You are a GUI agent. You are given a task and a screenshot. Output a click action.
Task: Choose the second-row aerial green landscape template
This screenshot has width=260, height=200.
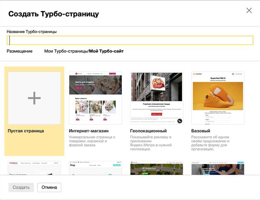point(156,168)
